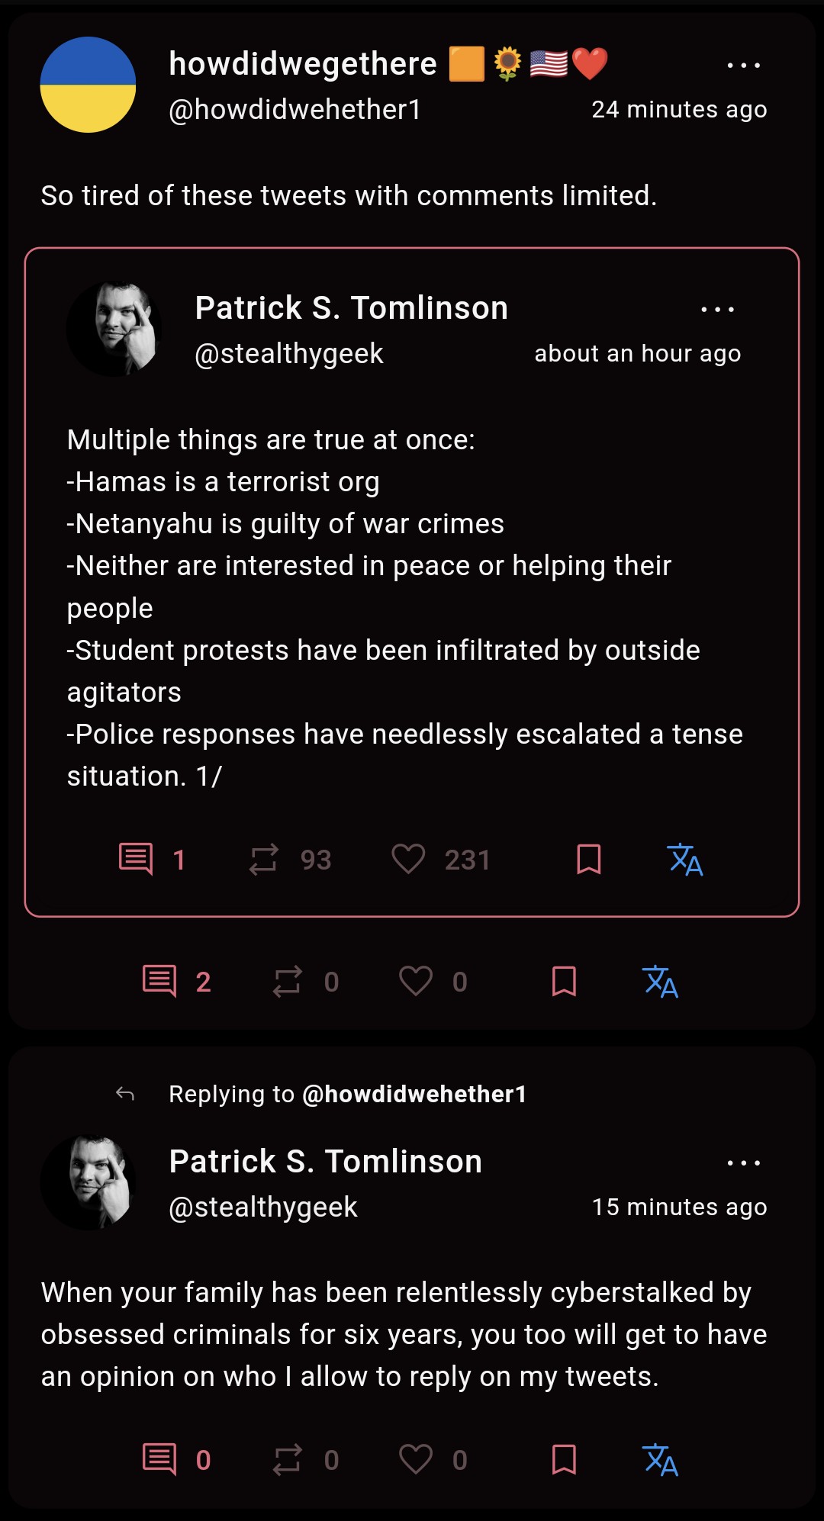Translate the quoted Patrick S. Tomlinson tweet
This screenshot has height=1521, width=824.
684,859
